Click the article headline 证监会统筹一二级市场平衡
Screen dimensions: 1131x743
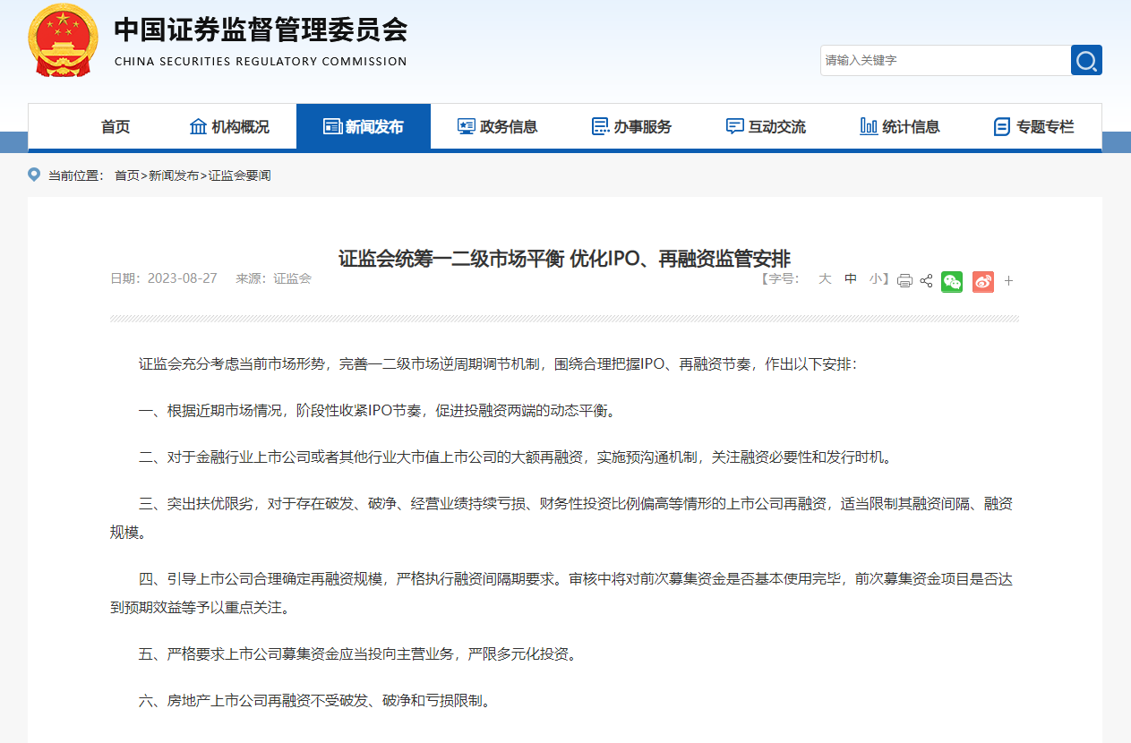[x=565, y=258]
